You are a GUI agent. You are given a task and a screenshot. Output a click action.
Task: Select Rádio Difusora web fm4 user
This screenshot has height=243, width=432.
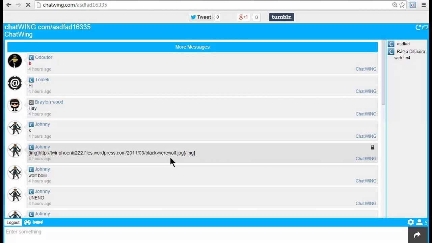tap(409, 54)
